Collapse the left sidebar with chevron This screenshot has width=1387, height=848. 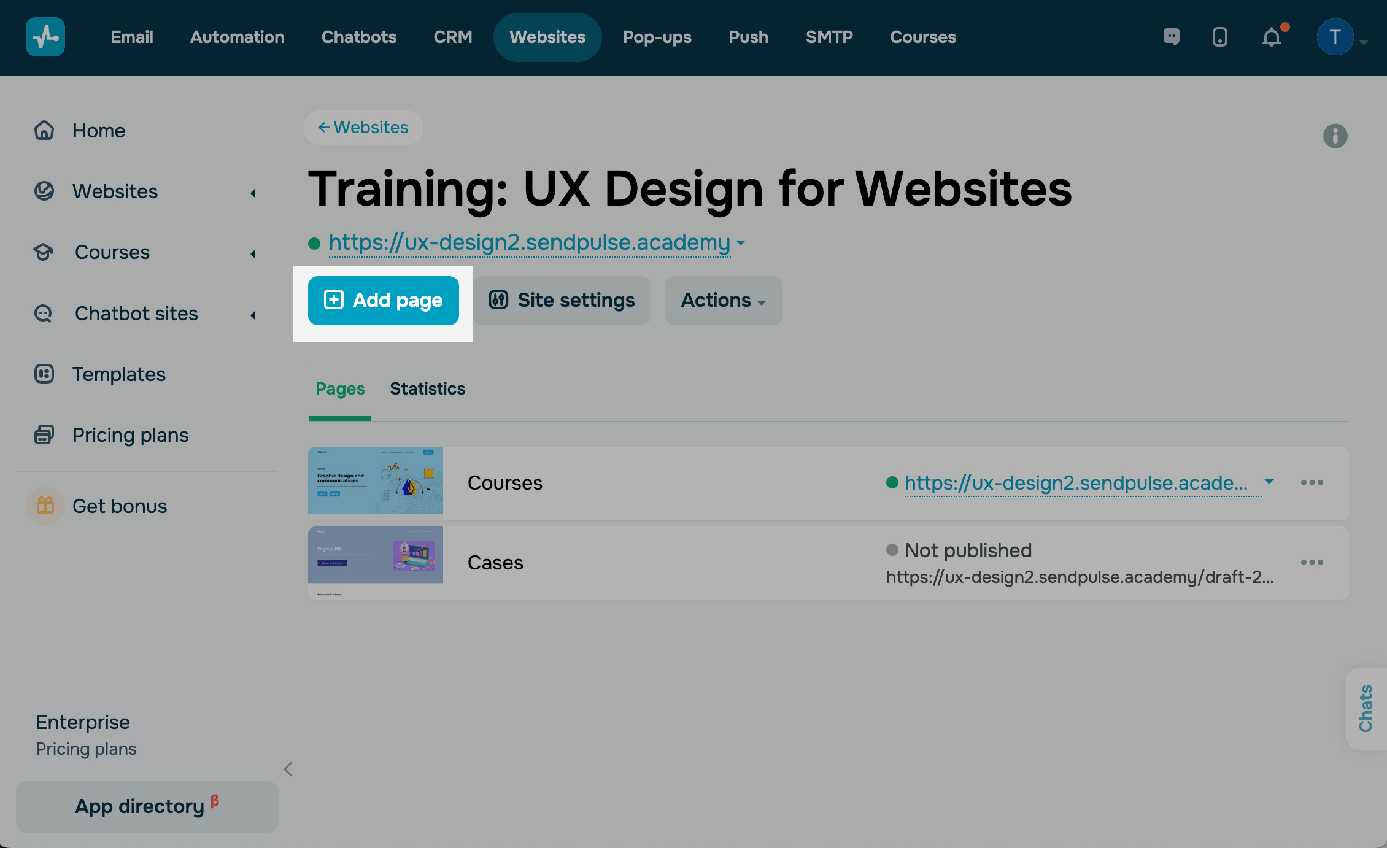[288, 769]
